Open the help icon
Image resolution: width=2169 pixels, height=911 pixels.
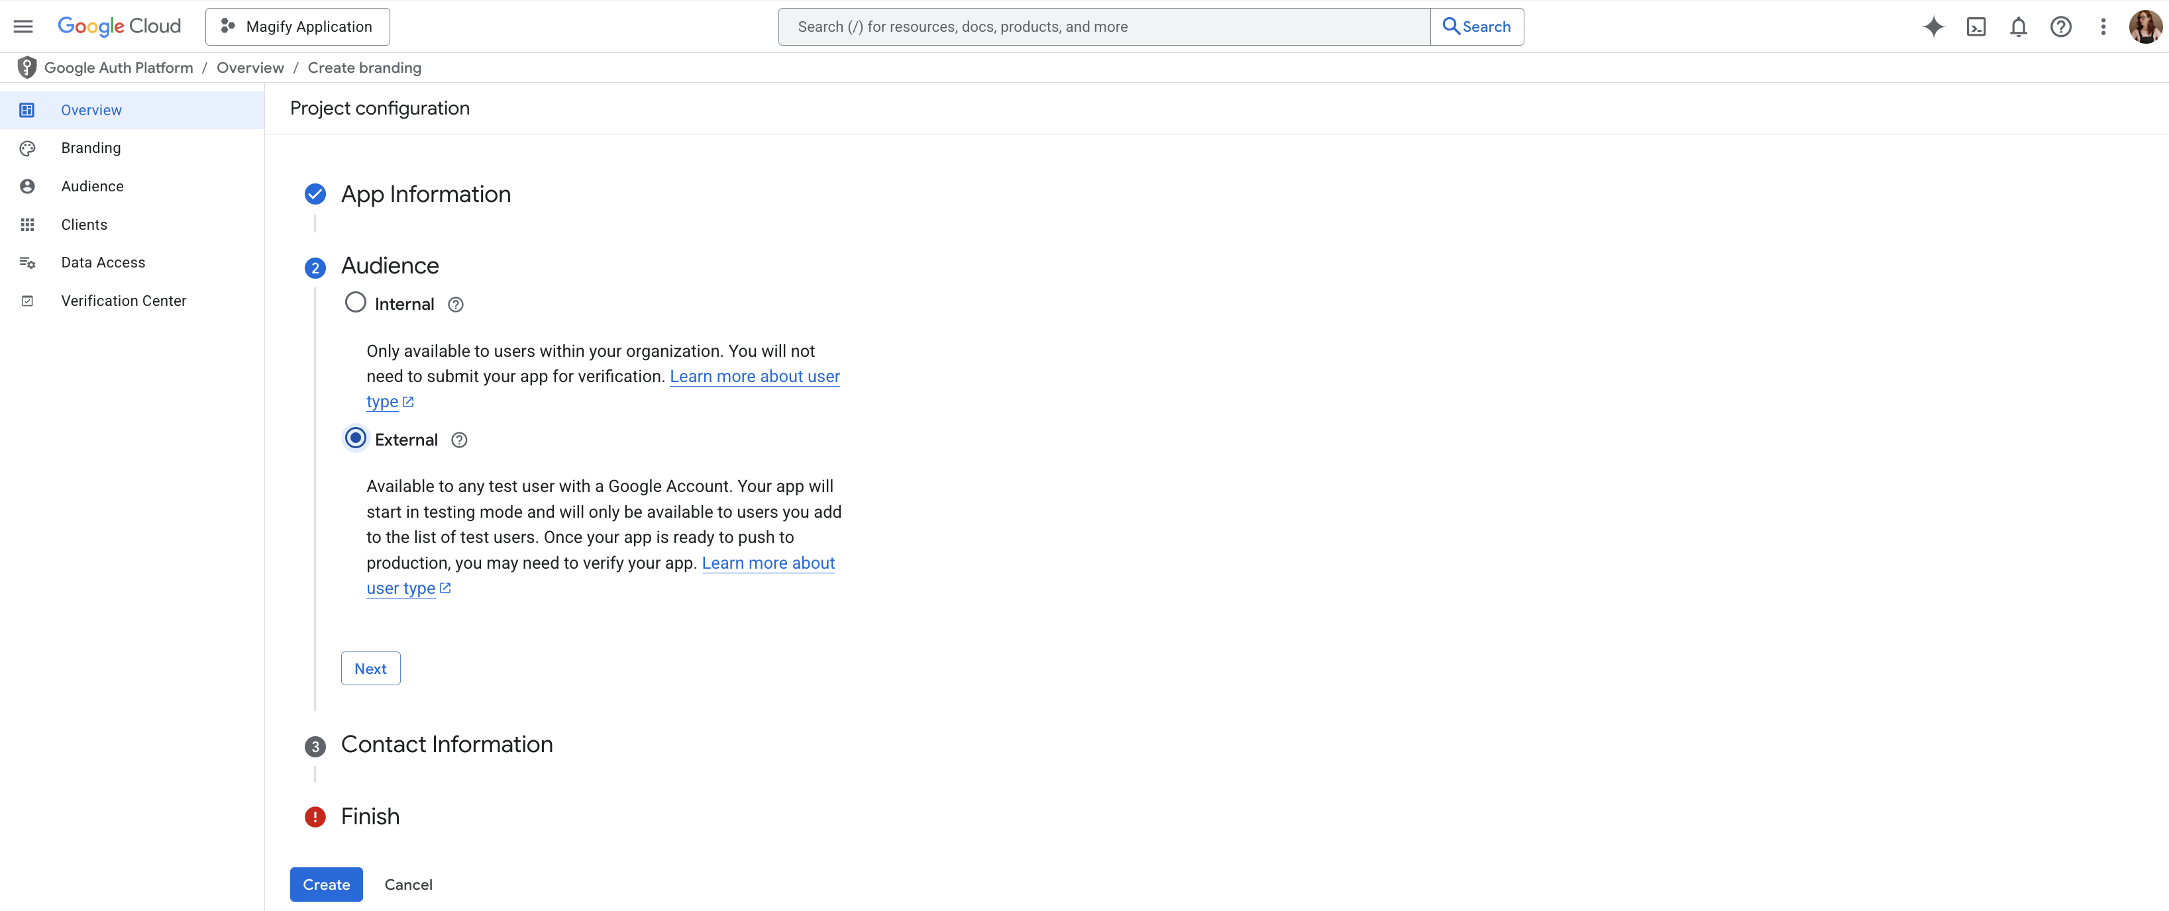pyautogui.click(x=2060, y=26)
